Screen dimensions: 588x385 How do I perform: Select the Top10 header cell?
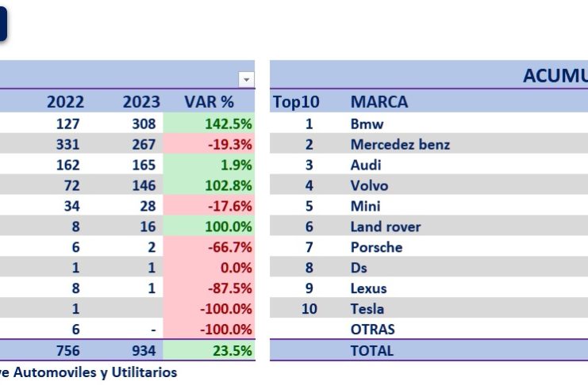[294, 102]
